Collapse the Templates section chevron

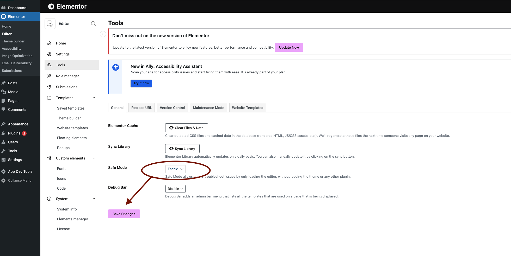pos(94,98)
